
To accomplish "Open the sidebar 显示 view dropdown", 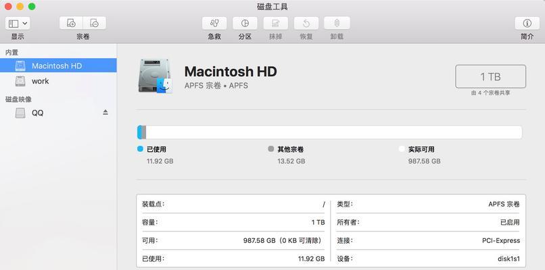I will (18, 24).
